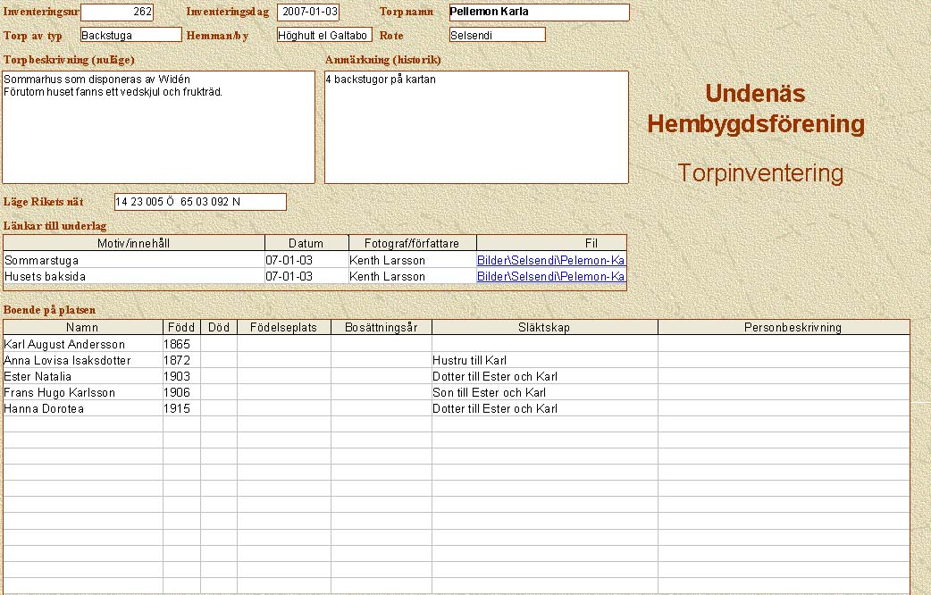Click the Bosättningsår column header

(x=381, y=328)
